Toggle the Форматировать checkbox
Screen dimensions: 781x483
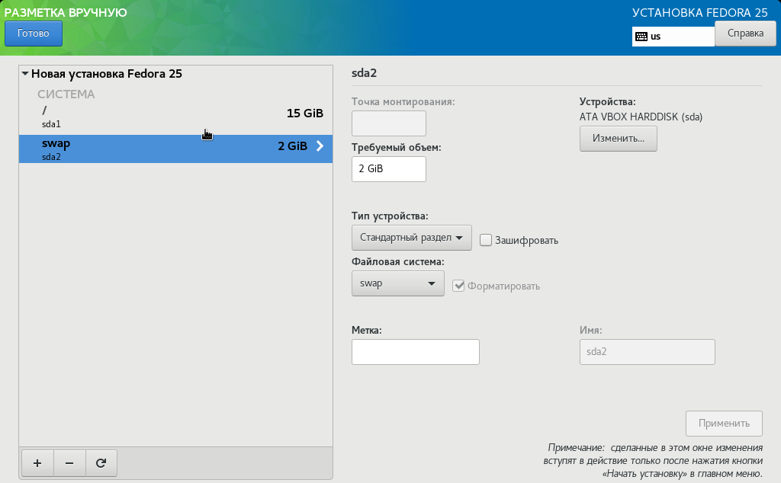pyautogui.click(x=458, y=286)
